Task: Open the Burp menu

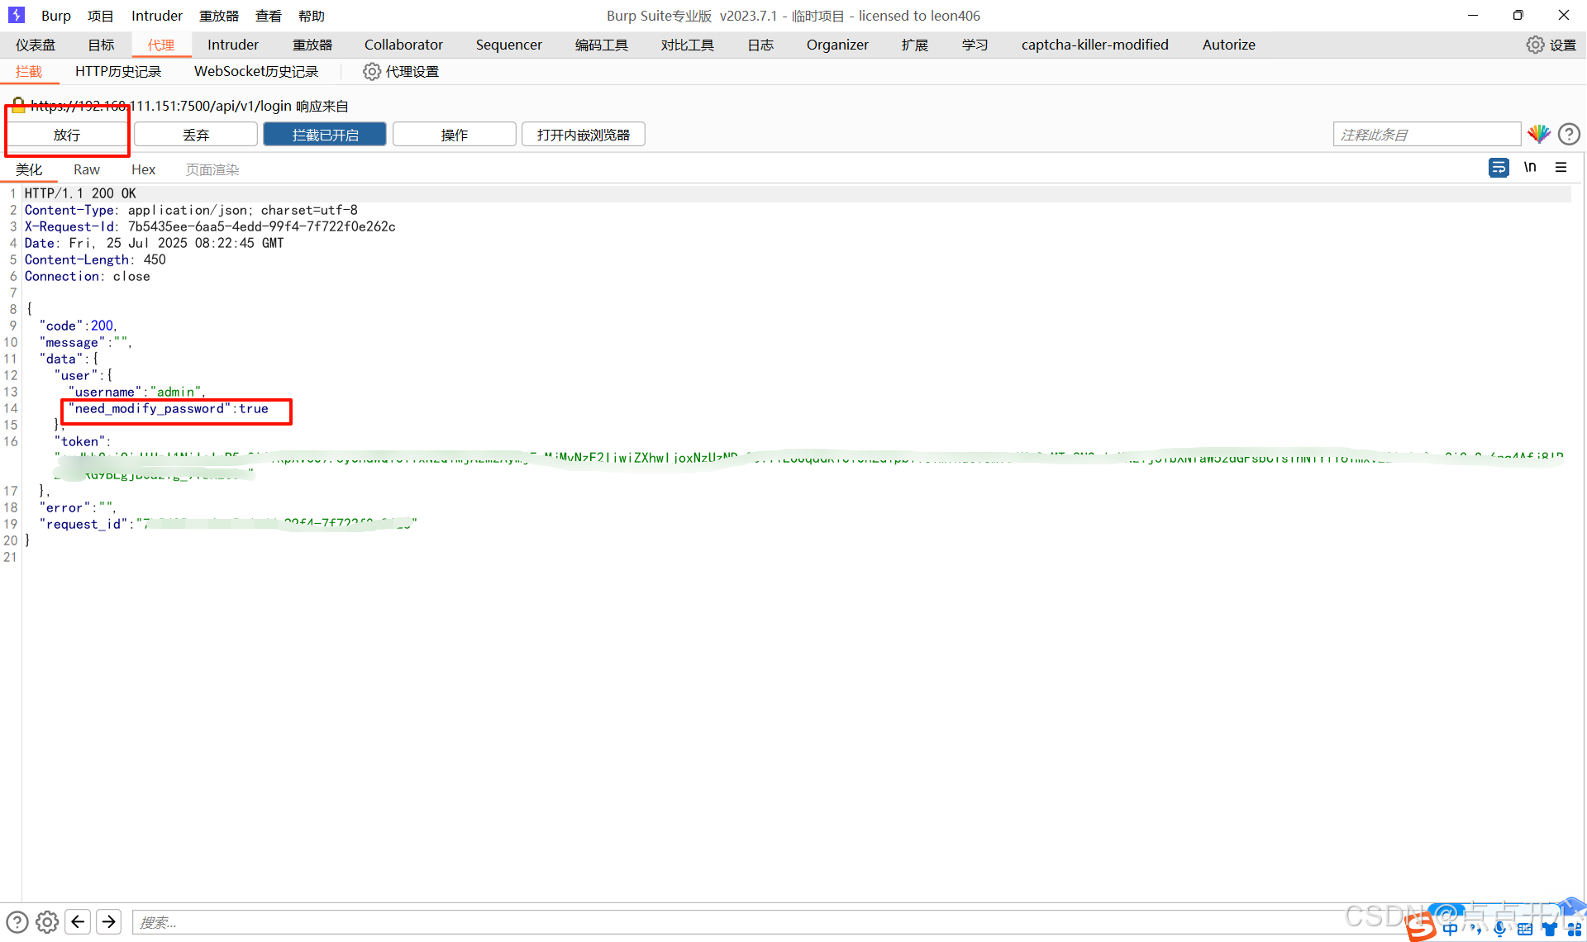Action: point(56,16)
